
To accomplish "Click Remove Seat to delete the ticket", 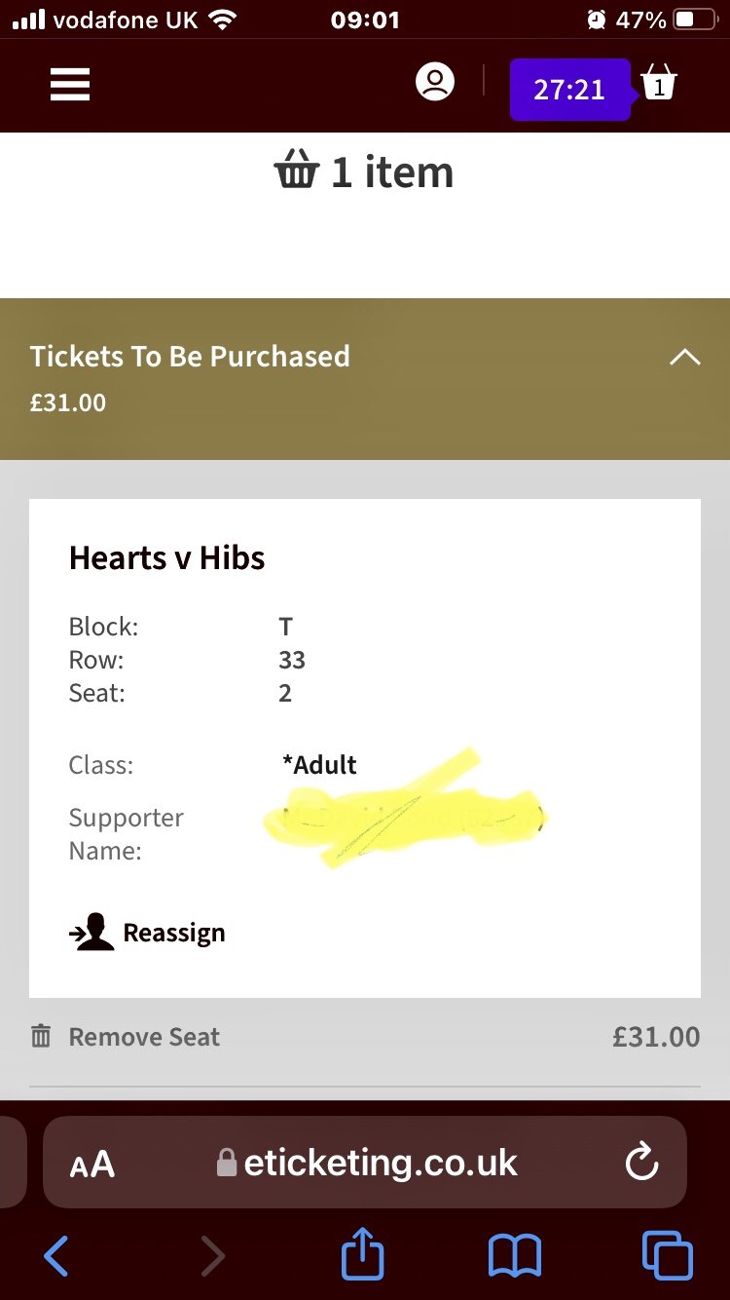I will click(143, 1036).
